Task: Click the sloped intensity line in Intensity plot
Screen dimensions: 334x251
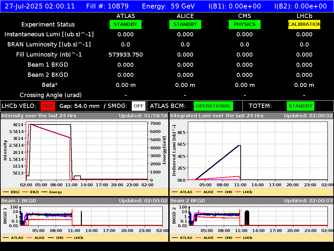Action: pyautogui.click(x=51, y=131)
